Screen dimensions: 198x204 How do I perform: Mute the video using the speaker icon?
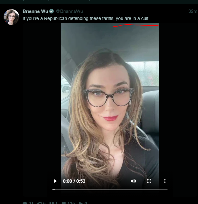(133, 181)
